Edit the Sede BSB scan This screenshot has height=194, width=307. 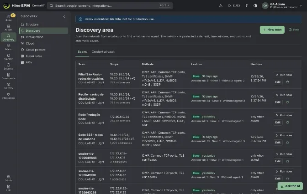(x=278, y=143)
